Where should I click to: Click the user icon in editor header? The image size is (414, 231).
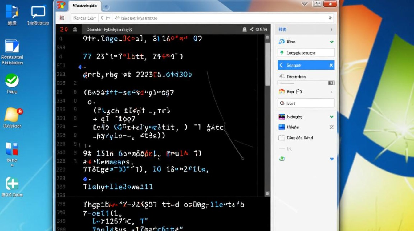(75, 30)
